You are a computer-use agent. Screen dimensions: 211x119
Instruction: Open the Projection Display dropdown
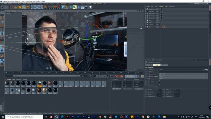point(183,76)
